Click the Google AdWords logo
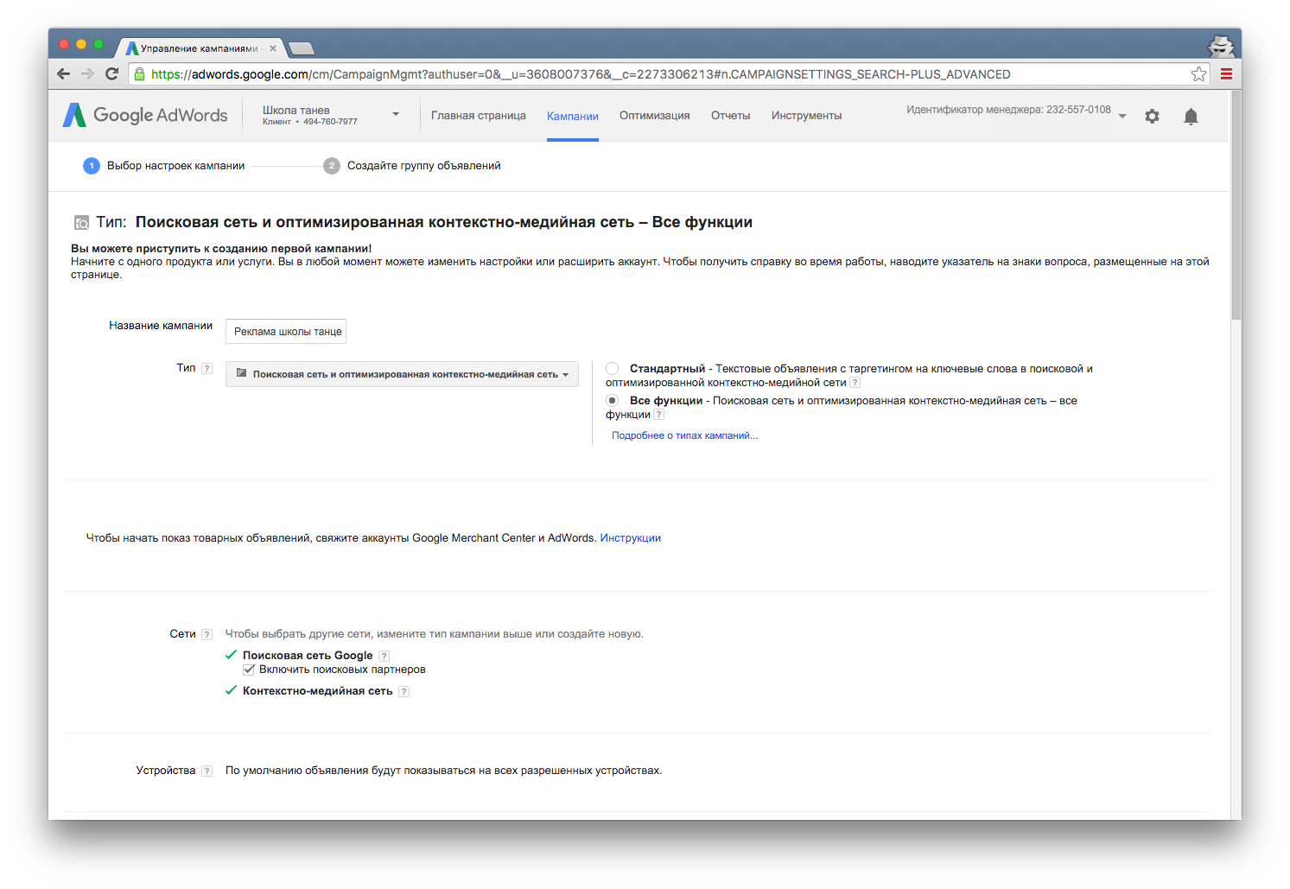The image size is (1290, 889). coord(145,116)
